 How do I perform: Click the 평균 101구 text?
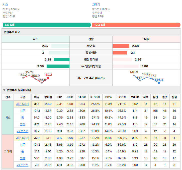(x=9, y=16)
